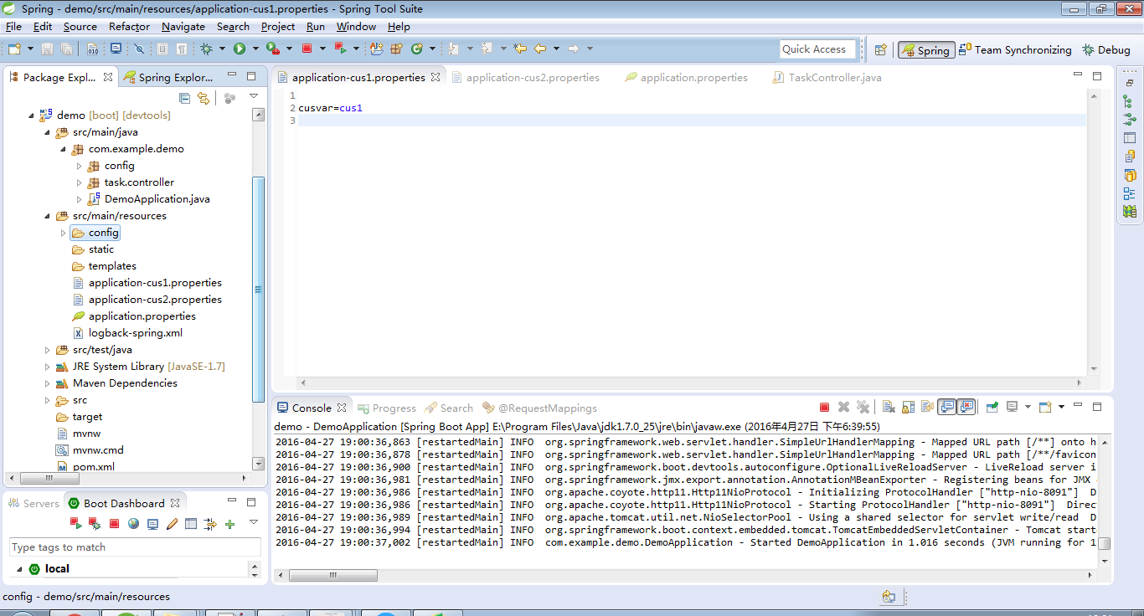Switch to the Debug perspective
The width and height of the screenshot is (1144, 616).
click(1105, 50)
